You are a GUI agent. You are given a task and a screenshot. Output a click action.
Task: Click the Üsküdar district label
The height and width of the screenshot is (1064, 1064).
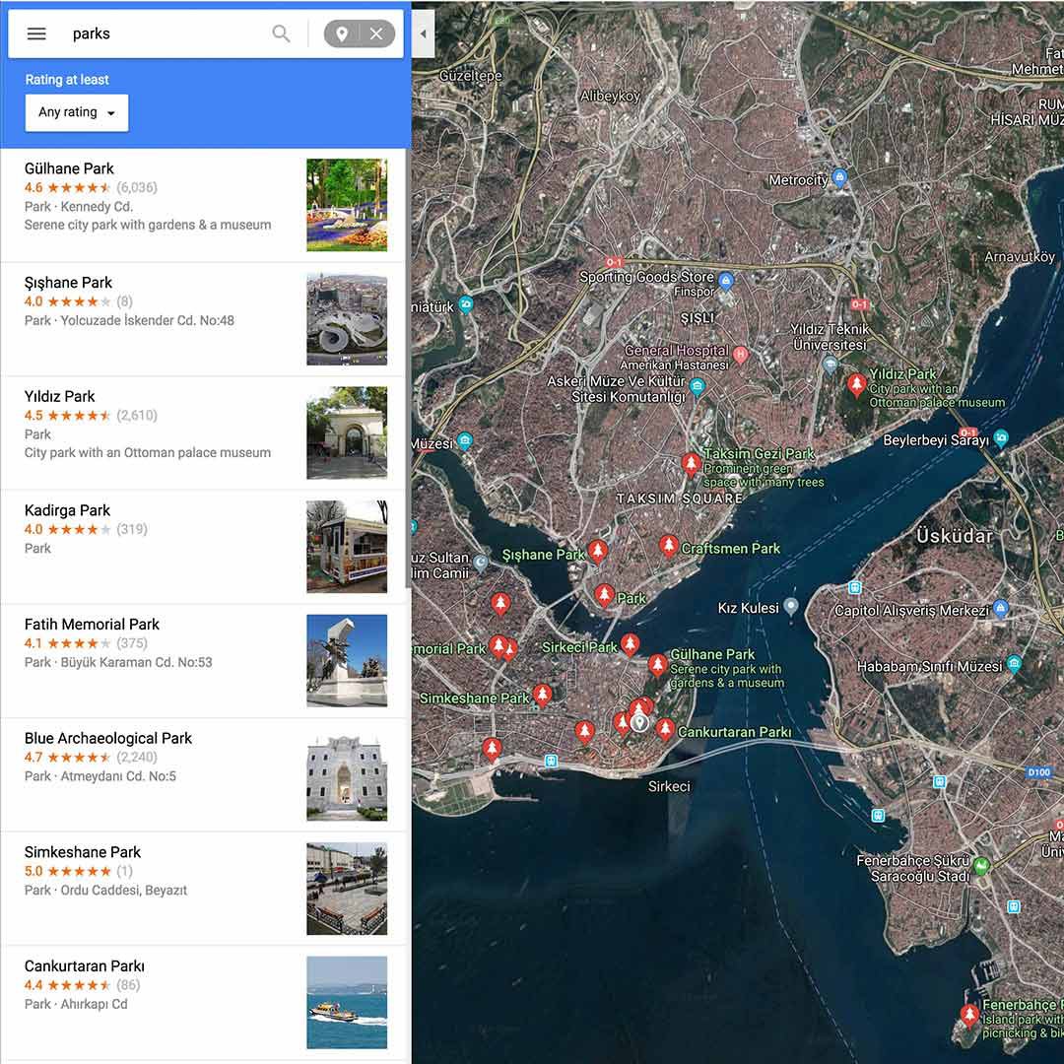point(955,536)
